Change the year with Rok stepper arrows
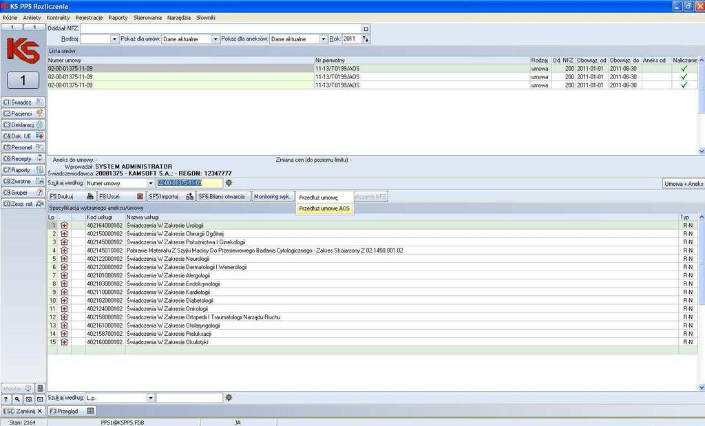 (366, 39)
